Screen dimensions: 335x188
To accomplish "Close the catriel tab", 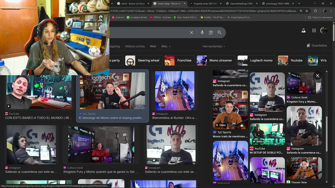I will point(148,4).
